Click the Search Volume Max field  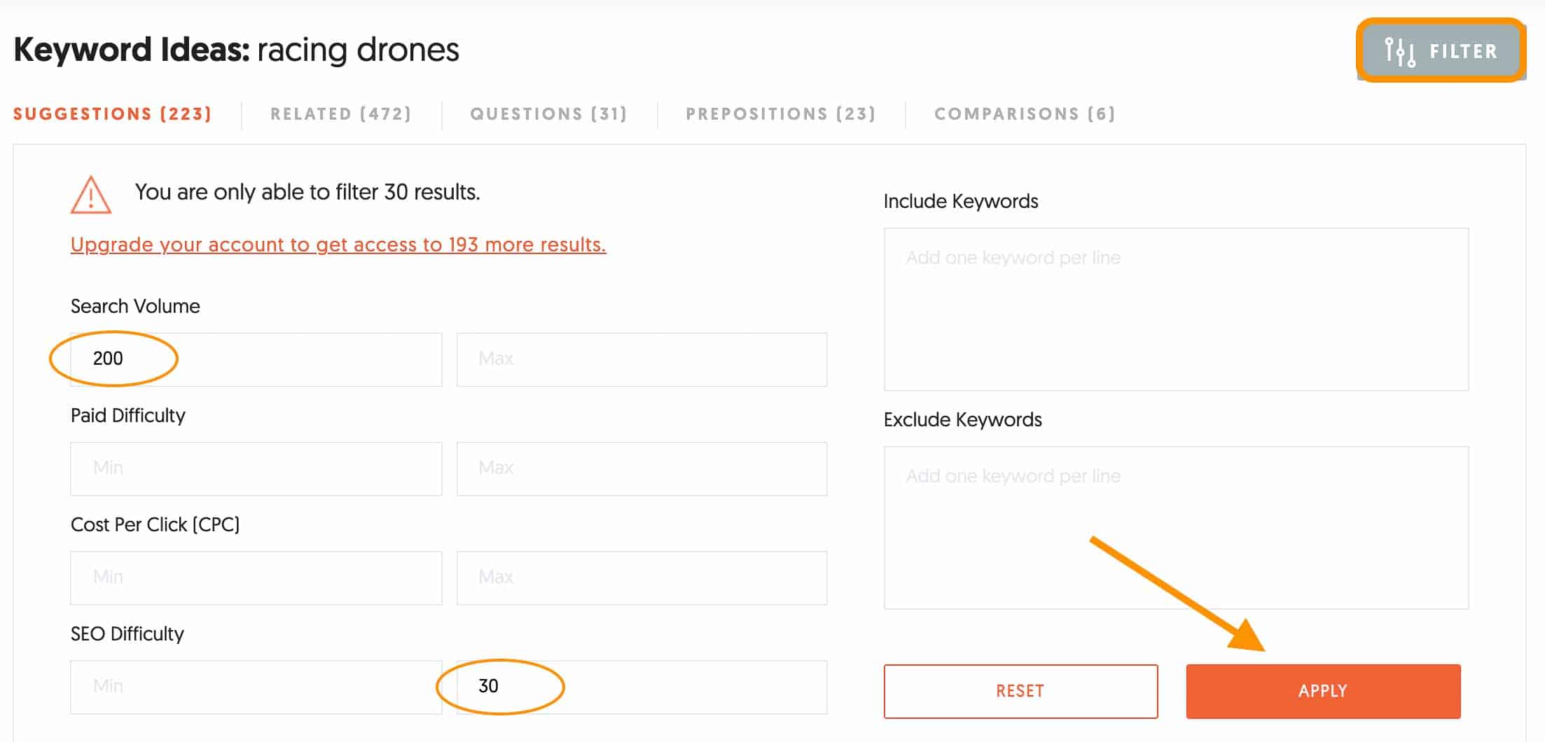[642, 359]
